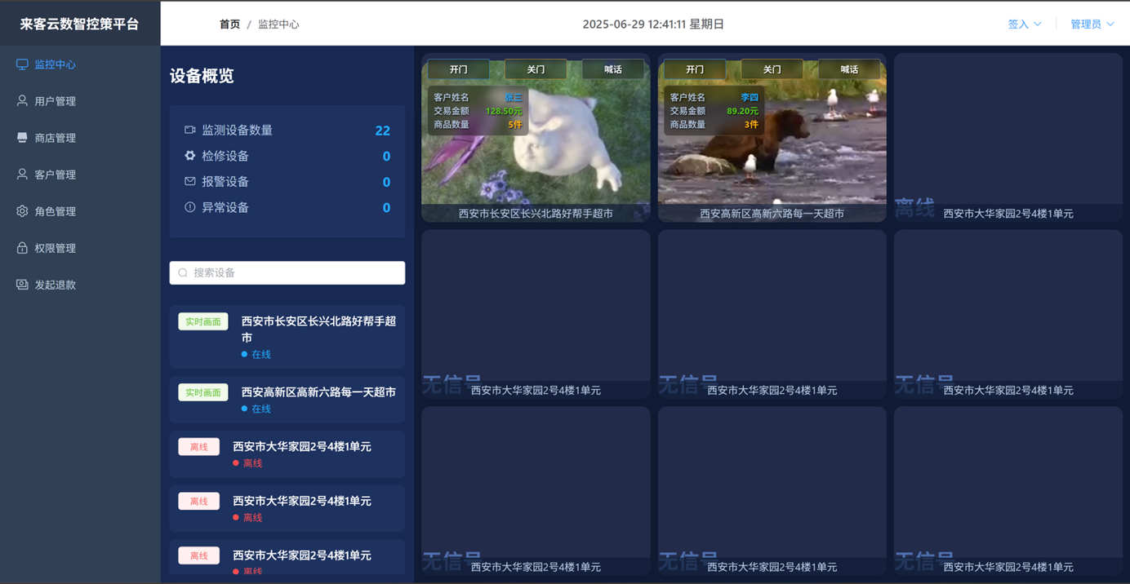Click the refund icon beside 发起退款
This screenshot has width=1130, height=584.
point(22,285)
